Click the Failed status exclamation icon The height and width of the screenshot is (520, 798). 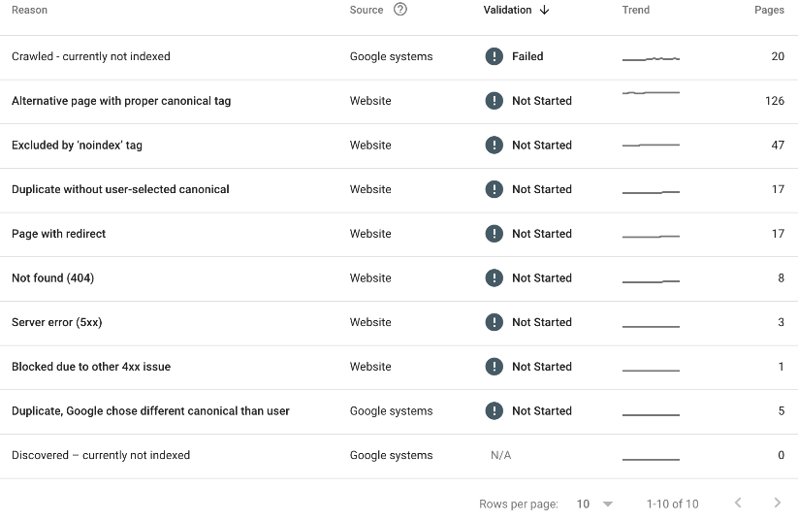point(495,56)
